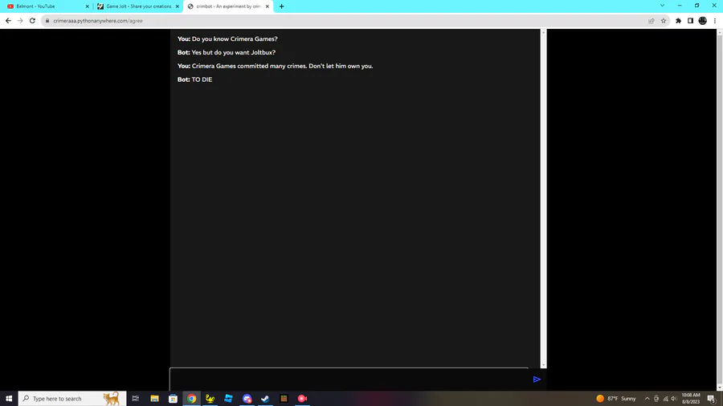Open the notifications action center
Viewport: 723px width, 406px height.
(712, 399)
